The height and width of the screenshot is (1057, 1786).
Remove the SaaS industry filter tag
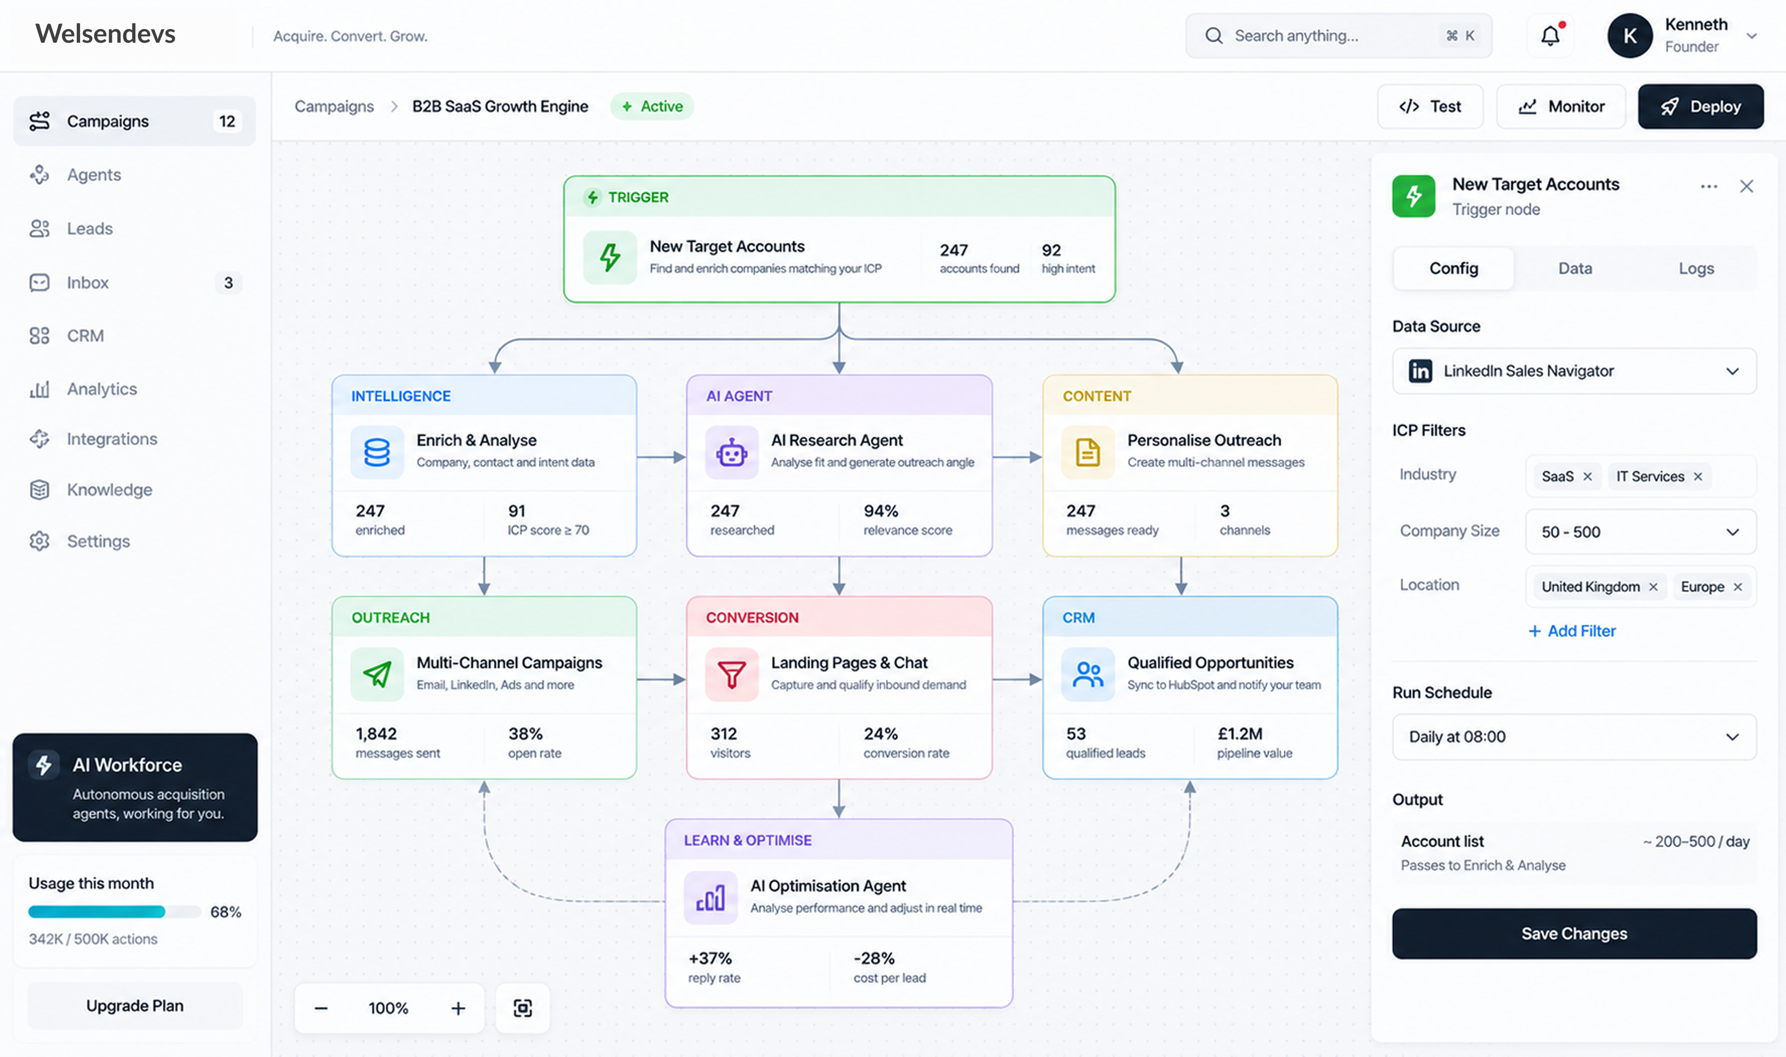tap(1587, 476)
